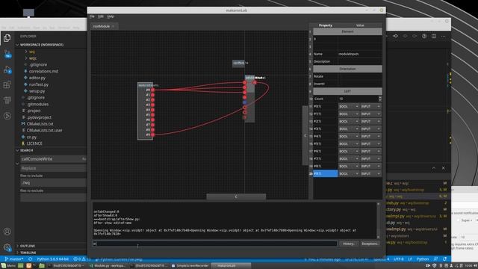Open more actions ellipsis in VS Code editor

tap(443, 36)
